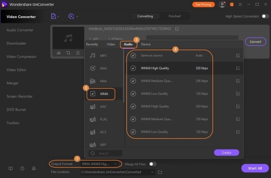Screen dimensions: 271x178
Task: Open the File Location dropdown
Action: pyautogui.click(x=117, y=172)
